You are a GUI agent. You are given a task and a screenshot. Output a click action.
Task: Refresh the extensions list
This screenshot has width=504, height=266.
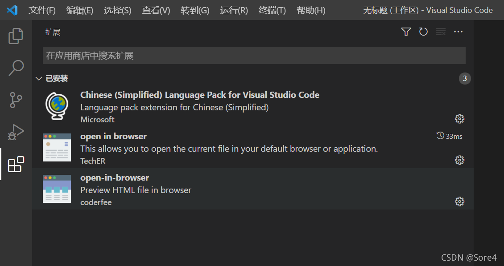click(x=423, y=32)
